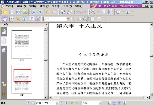Open the 视图 (V) menu
The height and width of the screenshot is (106, 154).
pyautogui.click(x=33, y=6)
